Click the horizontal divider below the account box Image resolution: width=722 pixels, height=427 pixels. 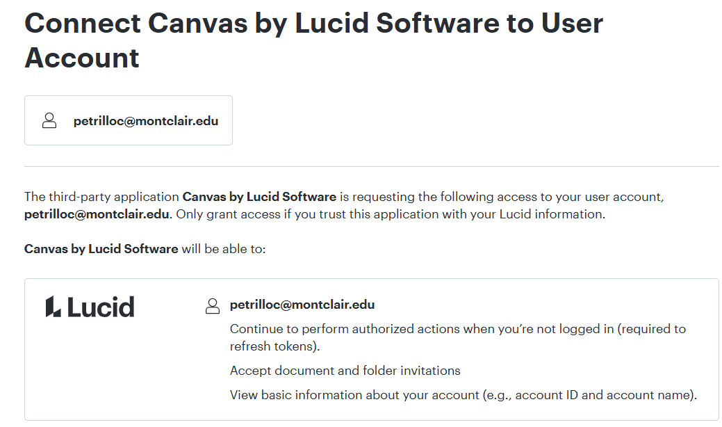coord(372,167)
